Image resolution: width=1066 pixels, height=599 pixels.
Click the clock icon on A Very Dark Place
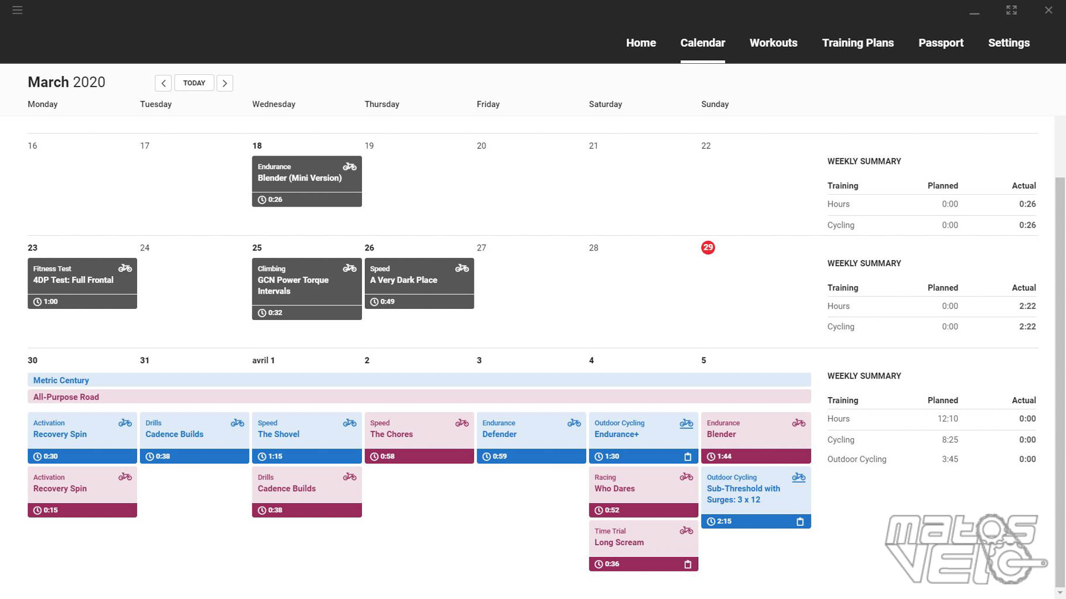tap(374, 302)
